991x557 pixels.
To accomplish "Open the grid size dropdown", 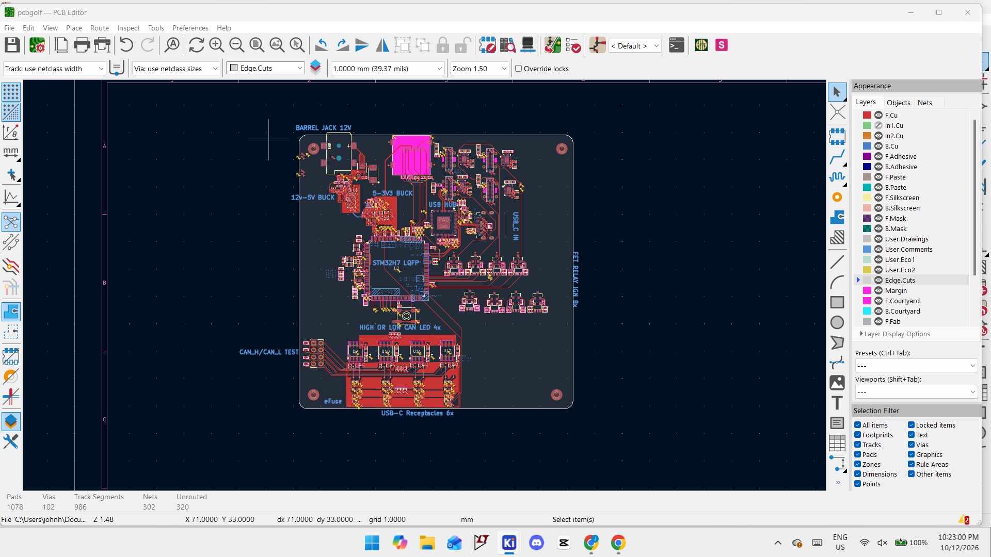I will tap(387, 69).
